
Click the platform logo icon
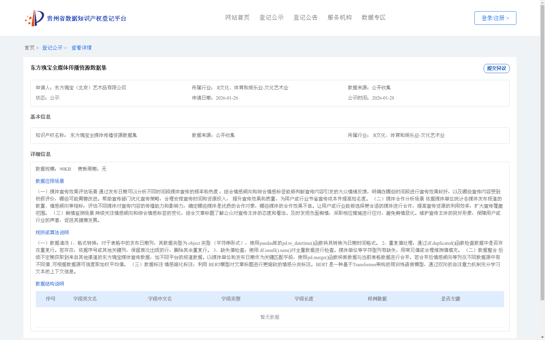pyautogui.click(x=34, y=18)
